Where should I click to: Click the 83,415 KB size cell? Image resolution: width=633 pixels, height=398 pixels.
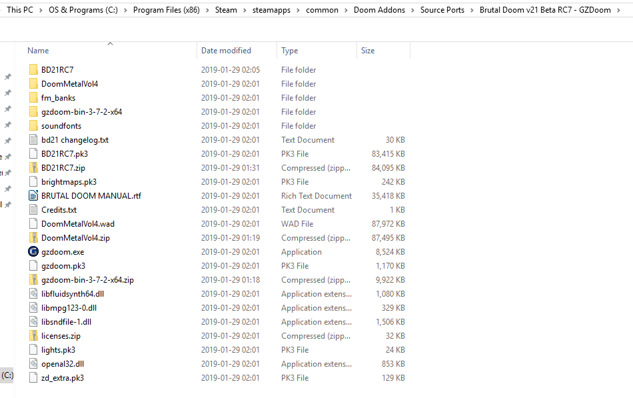click(388, 154)
